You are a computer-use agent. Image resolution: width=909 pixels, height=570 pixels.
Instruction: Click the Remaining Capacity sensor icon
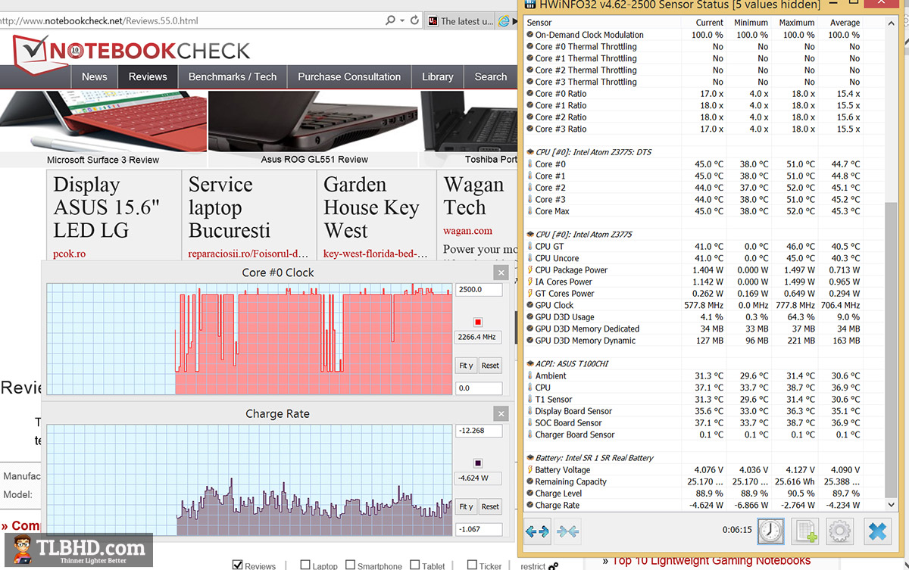[529, 482]
